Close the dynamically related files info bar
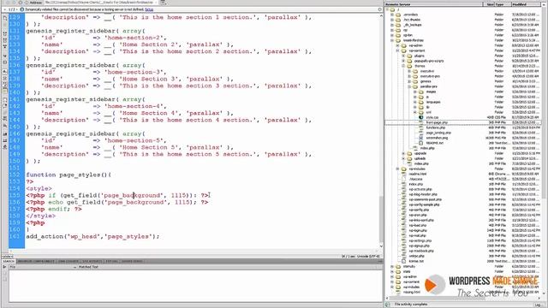This screenshot has height=308, width=548. click(380, 9)
